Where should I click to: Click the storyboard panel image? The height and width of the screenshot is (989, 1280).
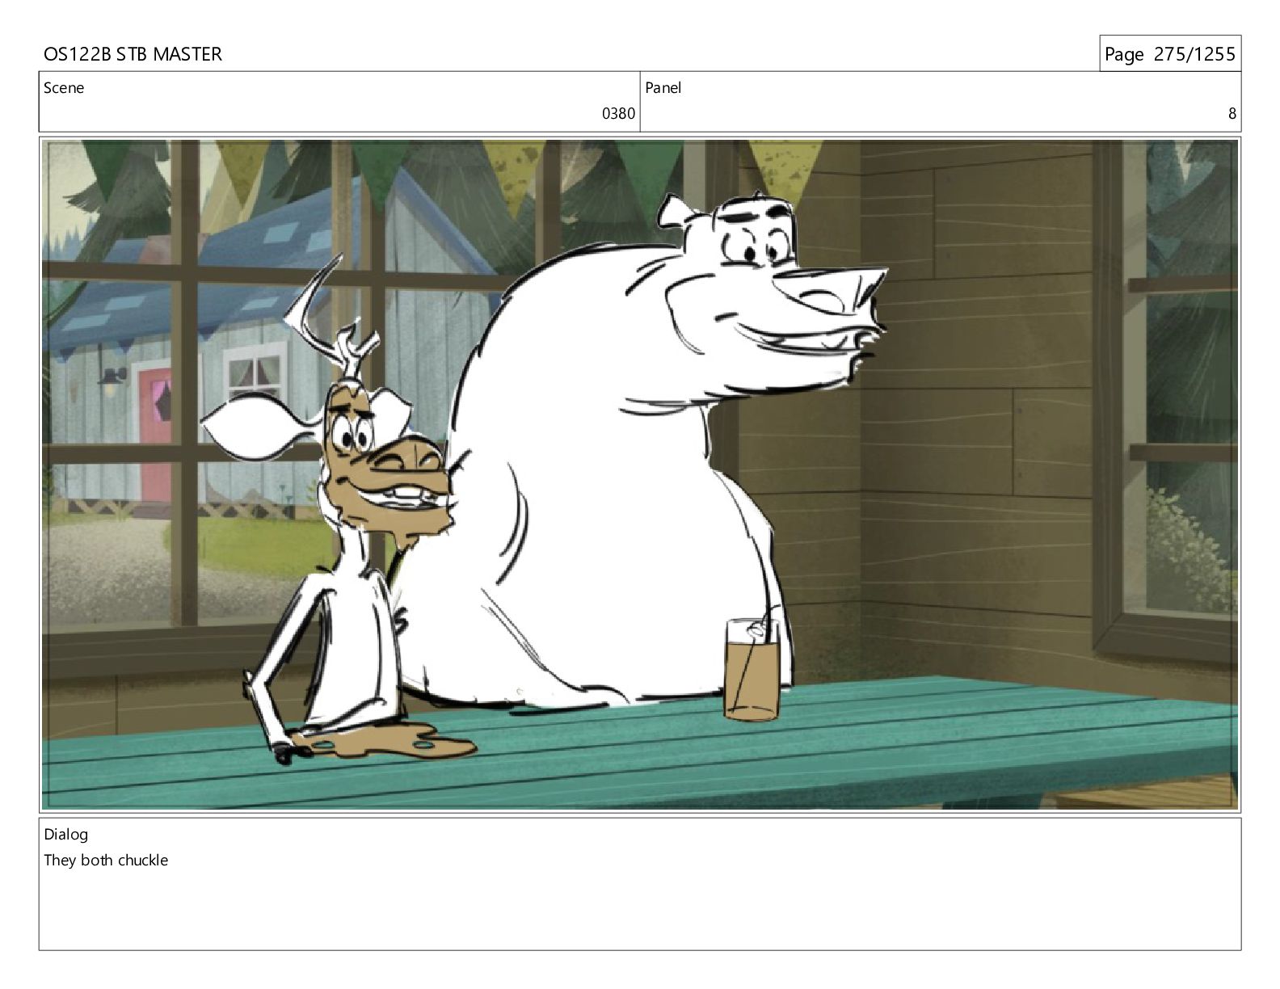pyautogui.click(x=640, y=474)
